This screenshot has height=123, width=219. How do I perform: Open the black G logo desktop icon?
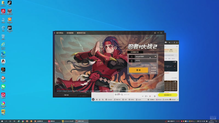[x=3, y=71]
